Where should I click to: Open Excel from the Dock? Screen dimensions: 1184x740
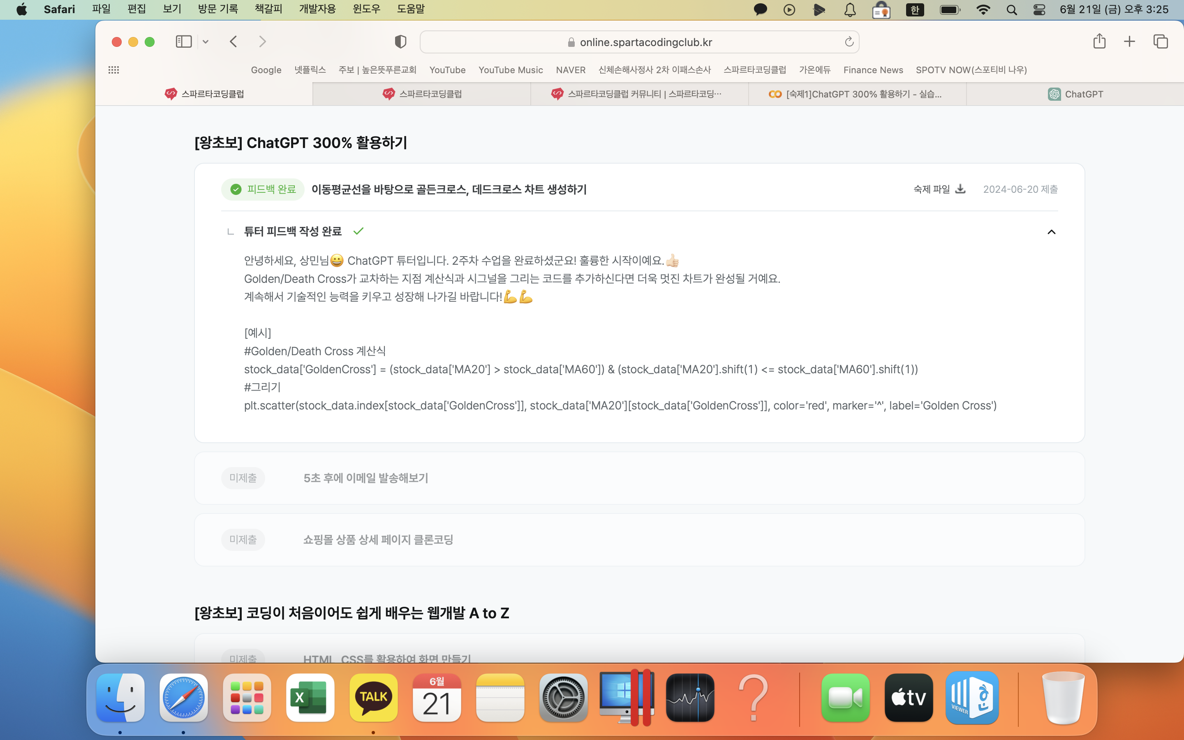310,698
